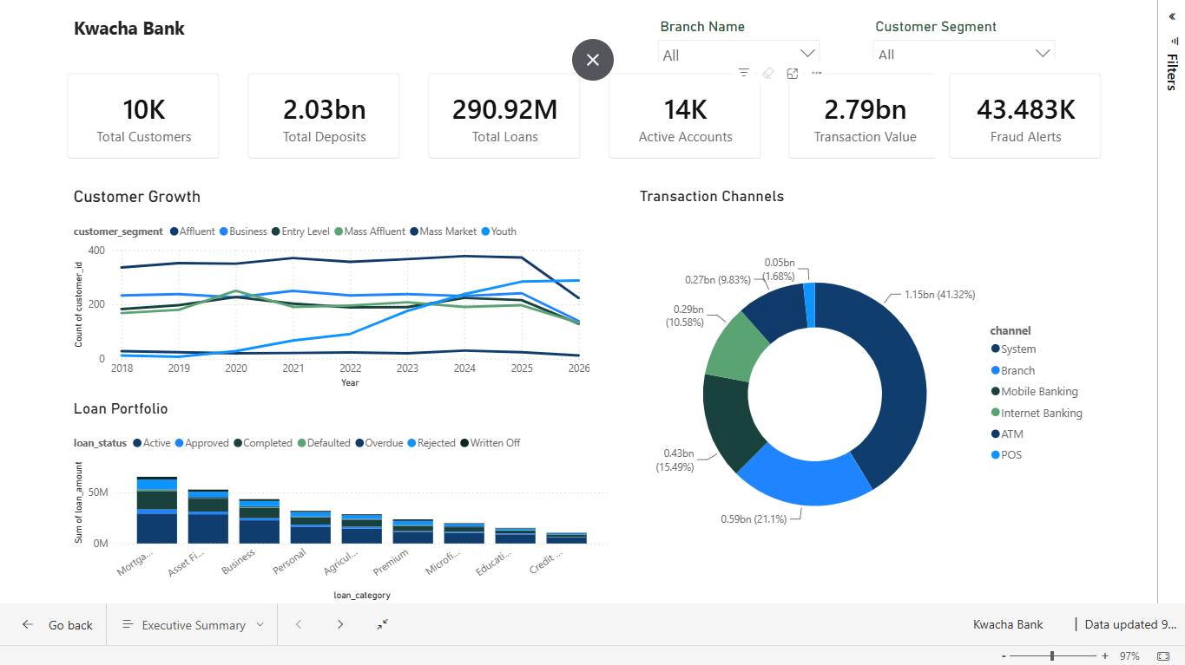
Task: Click Customer Growth chart title
Action: coord(137,197)
